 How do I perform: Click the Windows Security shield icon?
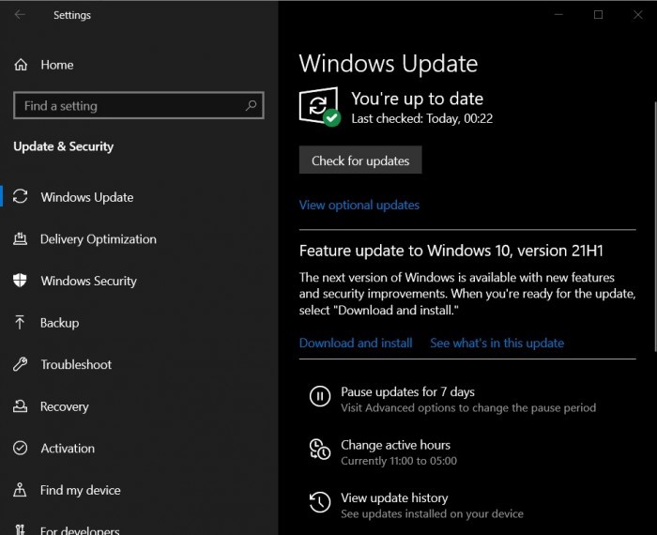click(x=21, y=281)
